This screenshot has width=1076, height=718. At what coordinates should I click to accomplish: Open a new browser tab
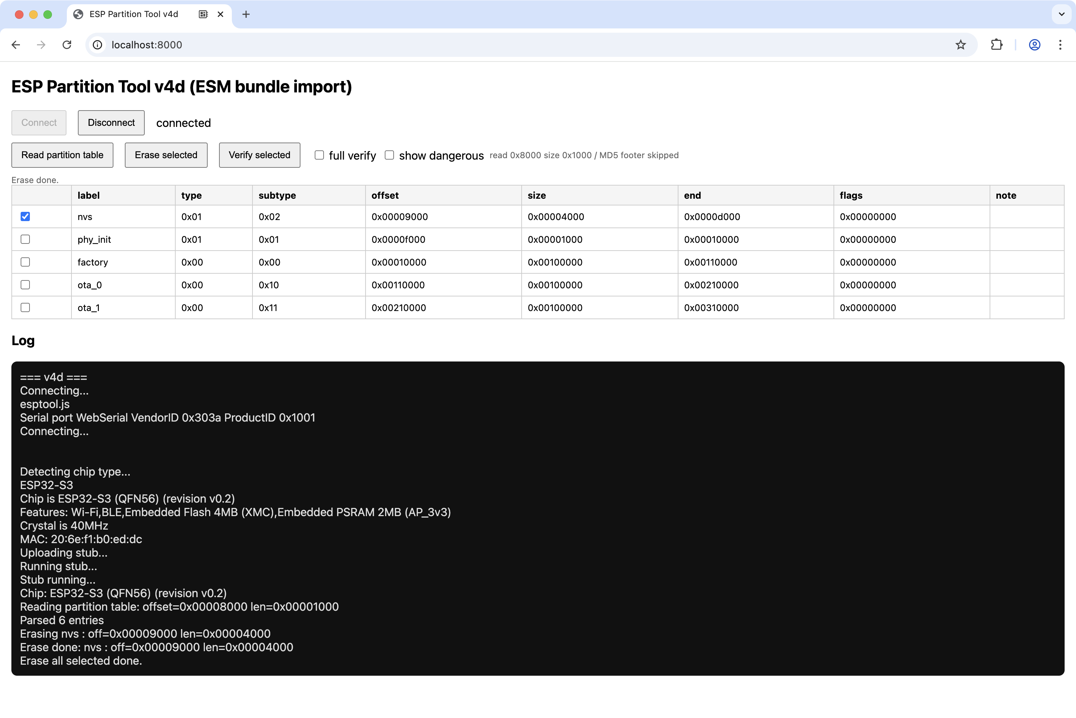[246, 14]
